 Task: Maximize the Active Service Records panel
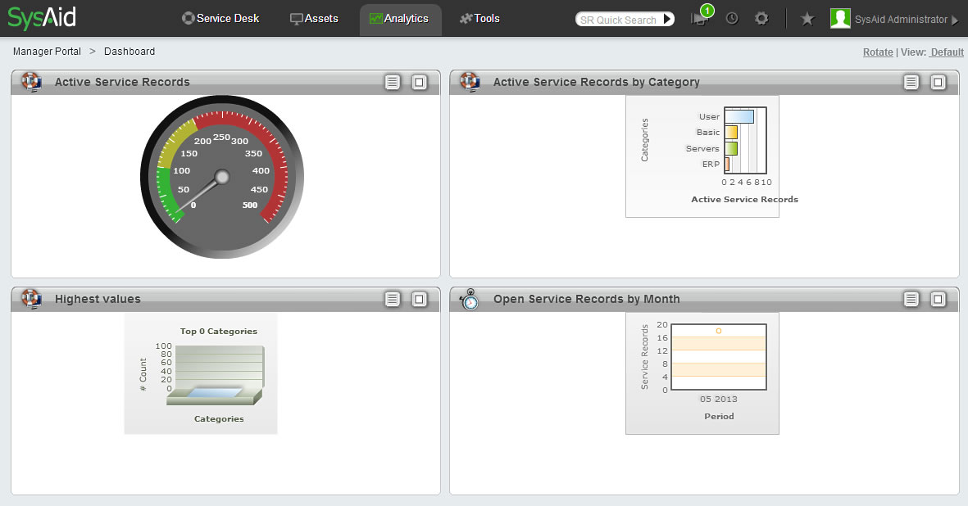click(419, 82)
